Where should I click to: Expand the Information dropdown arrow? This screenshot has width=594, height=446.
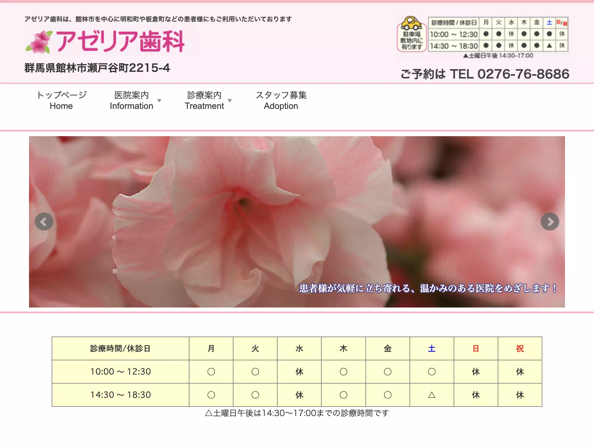159,101
